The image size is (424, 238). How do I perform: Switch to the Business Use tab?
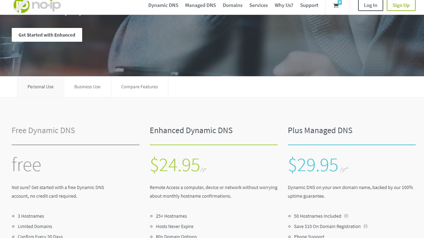click(87, 87)
